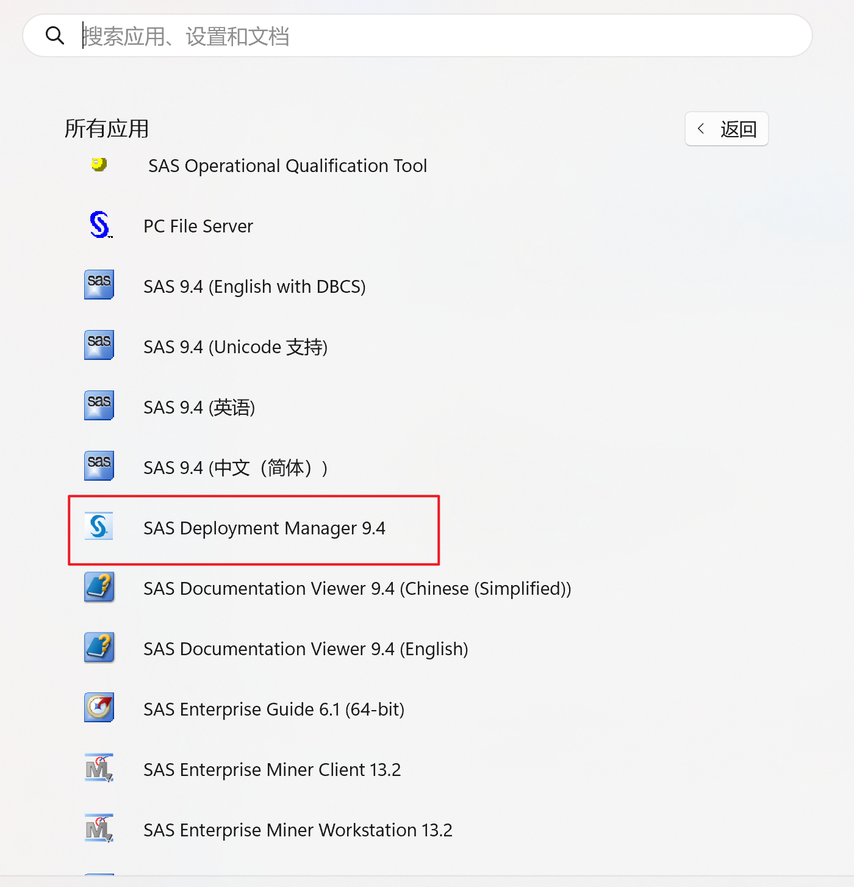
Task: Launch SAS Enterprise Miner Workstation 13.2
Action: tap(298, 830)
